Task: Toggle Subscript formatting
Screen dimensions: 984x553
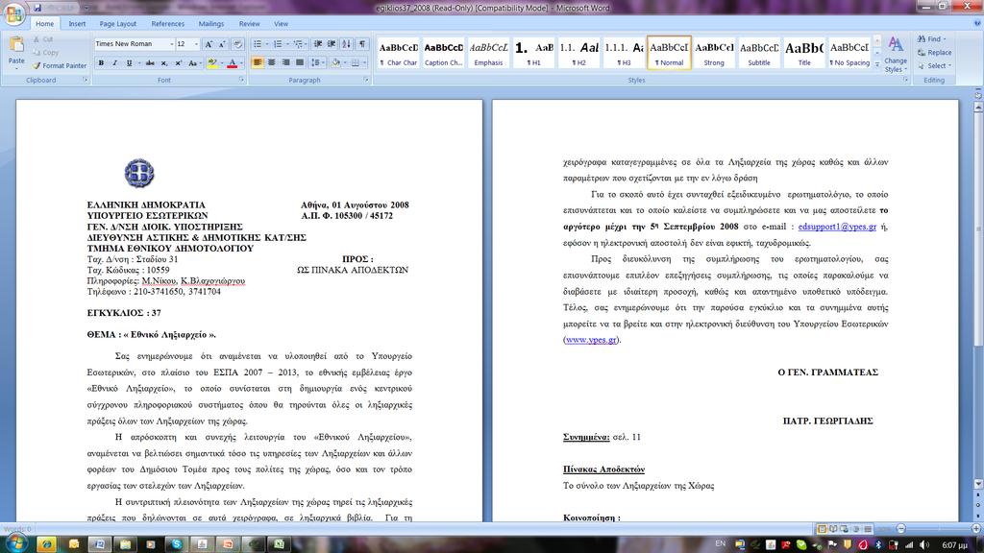Action: [x=163, y=62]
